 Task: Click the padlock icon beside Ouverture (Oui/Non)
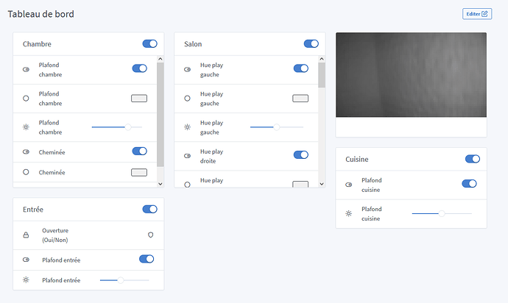click(x=26, y=235)
